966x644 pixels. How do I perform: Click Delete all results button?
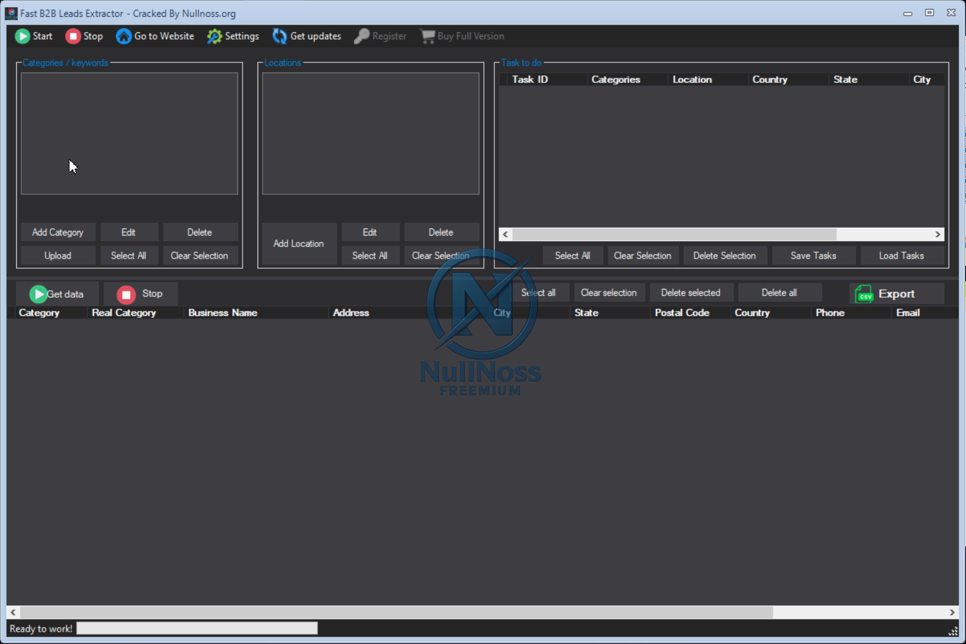click(779, 293)
